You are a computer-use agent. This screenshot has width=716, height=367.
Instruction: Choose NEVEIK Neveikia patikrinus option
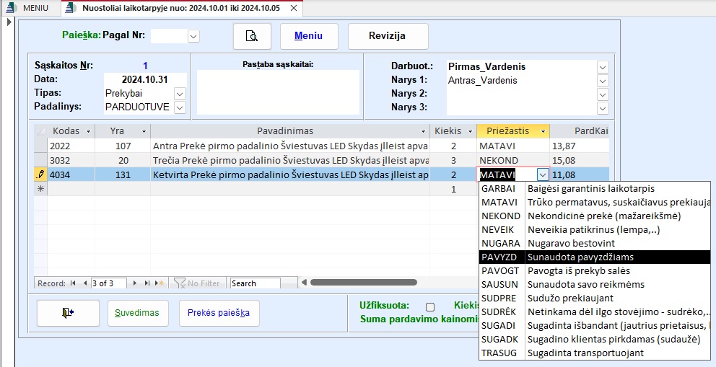click(x=595, y=229)
